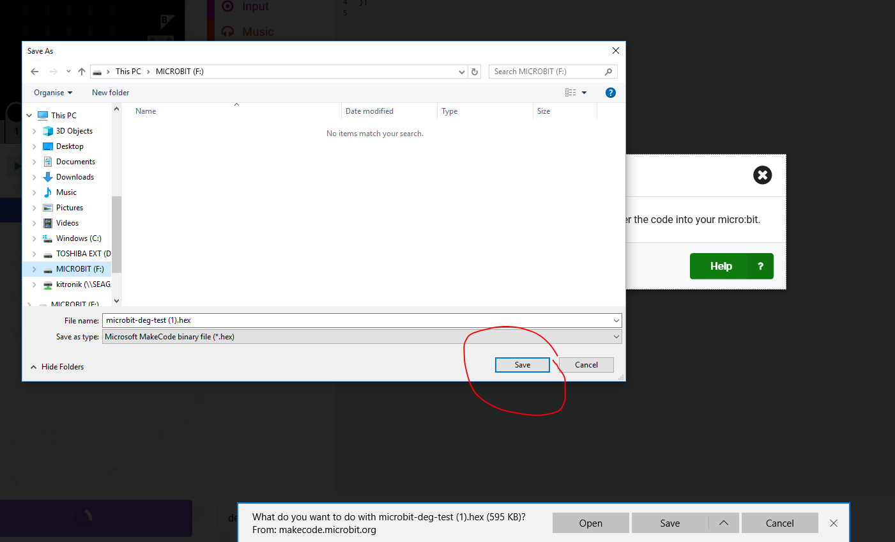Open the Save as type dropdown

click(x=615, y=336)
